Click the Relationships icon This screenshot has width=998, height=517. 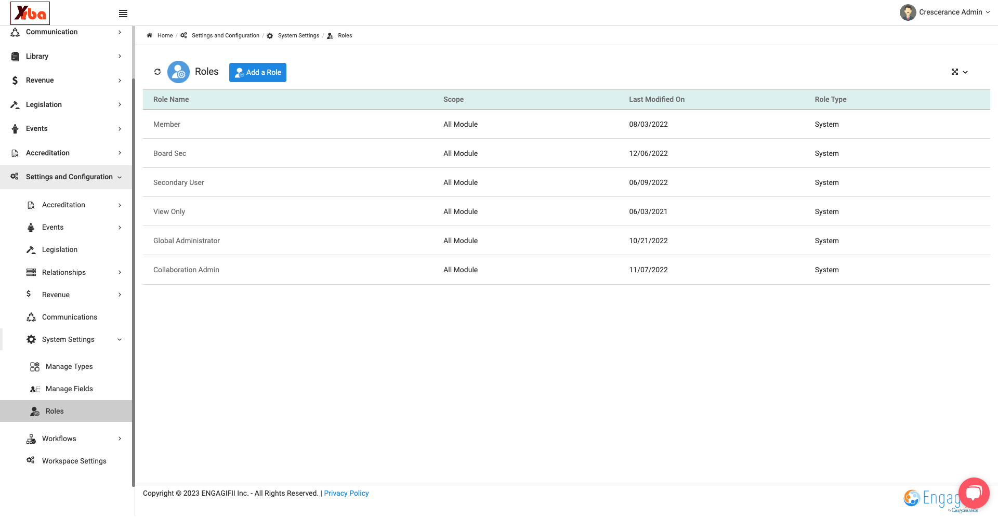(31, 272)
